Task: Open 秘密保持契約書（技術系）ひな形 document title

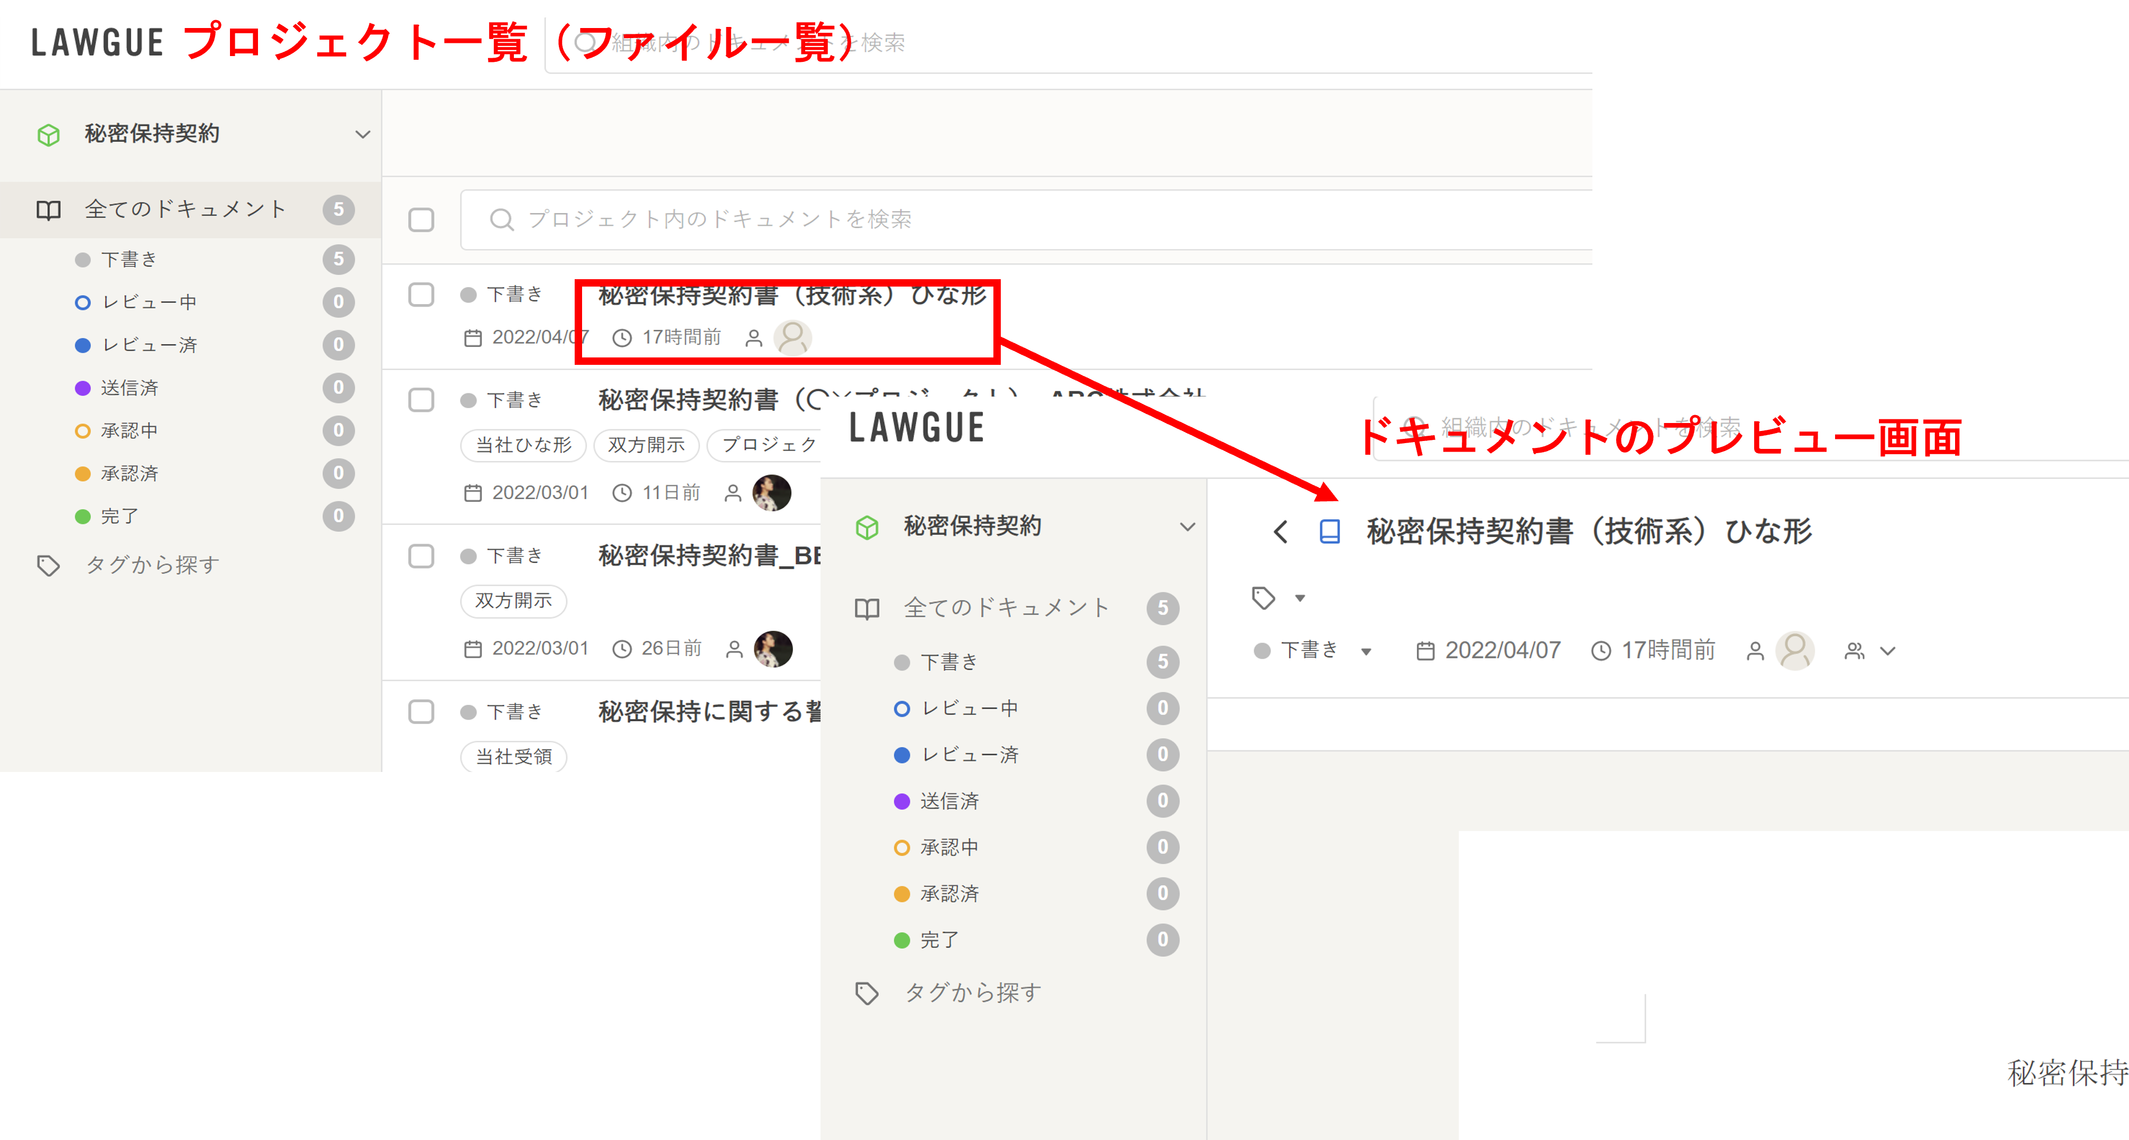Action: [x=791, y=296]
